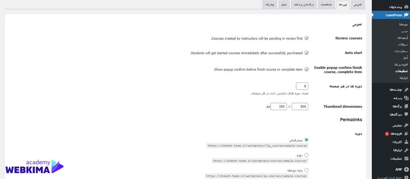This screenshot has width=410, height=179.
Task: Click the thumbnail height field showing 300
Action: [278, 107]
